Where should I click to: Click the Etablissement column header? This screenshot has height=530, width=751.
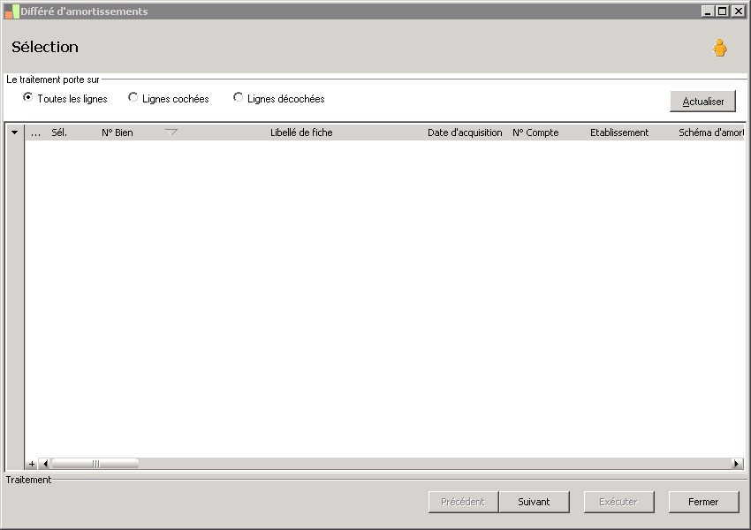point(619,132)
